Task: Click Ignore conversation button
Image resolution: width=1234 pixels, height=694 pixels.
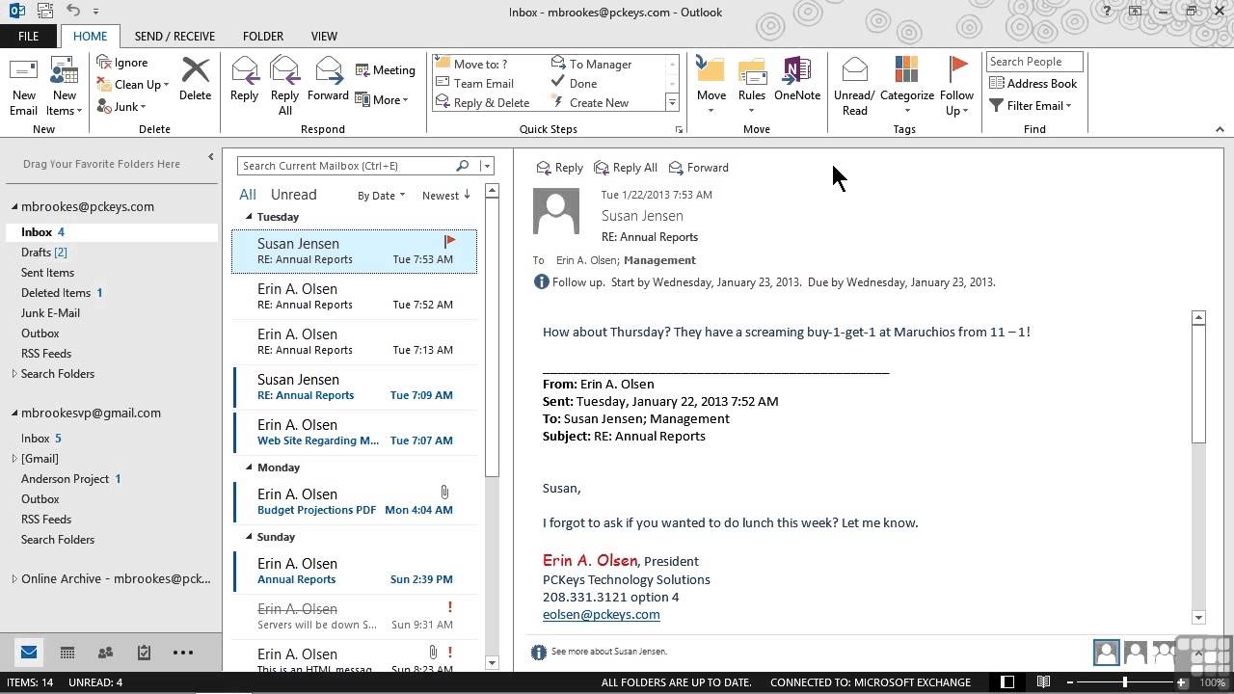Action: tap(122, 63)
